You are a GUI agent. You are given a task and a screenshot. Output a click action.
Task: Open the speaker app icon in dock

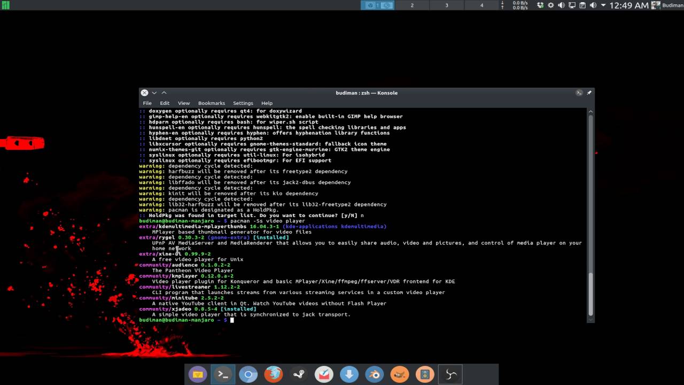coord(425,375)
